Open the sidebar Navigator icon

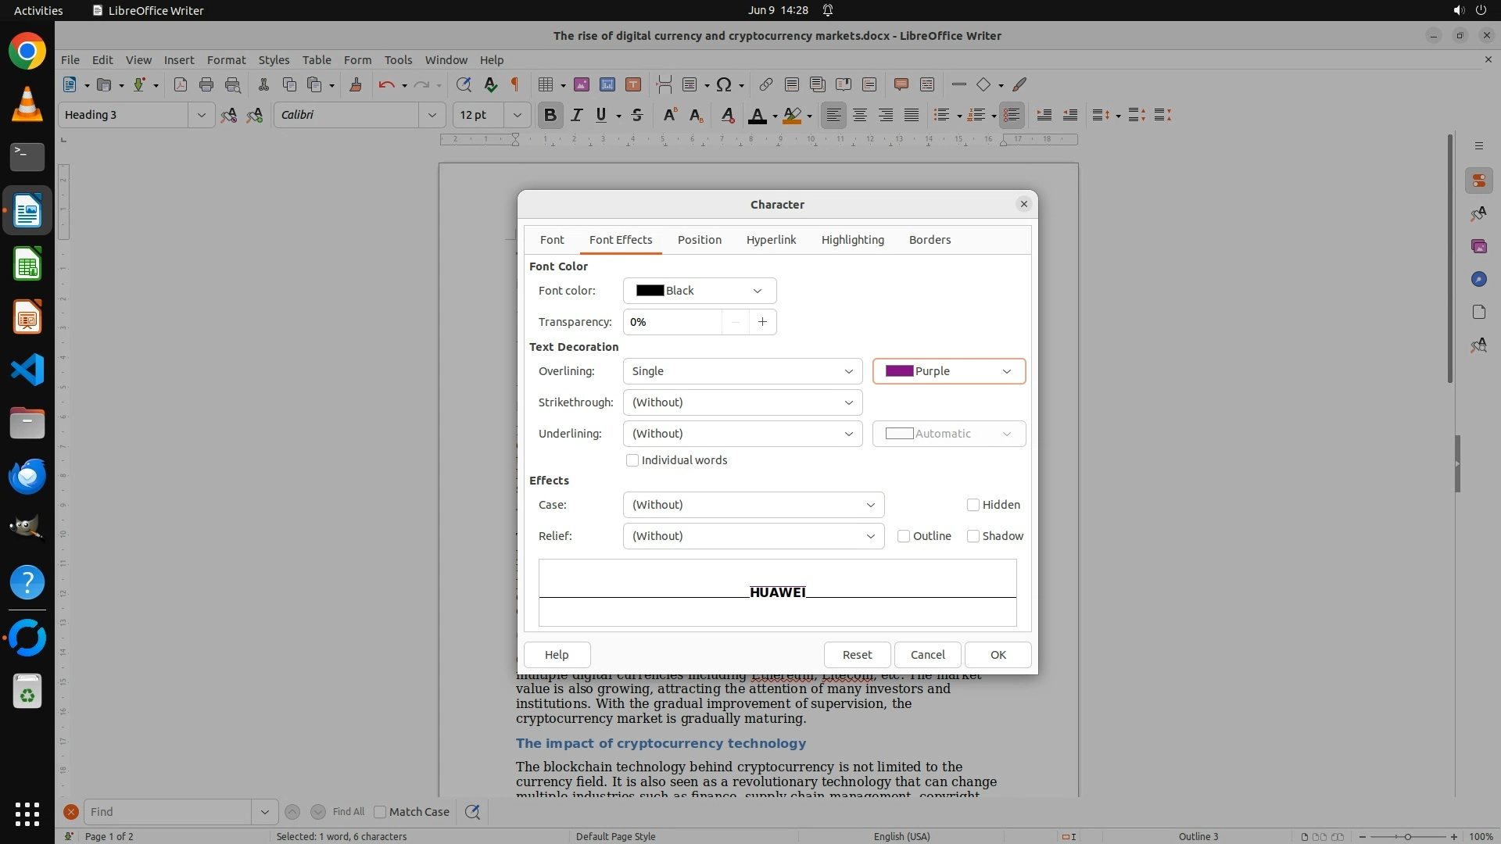pos(1478,279)
